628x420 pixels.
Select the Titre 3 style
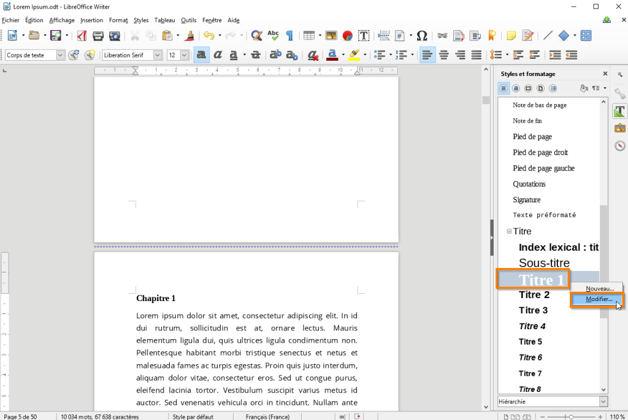coord(533,310)
